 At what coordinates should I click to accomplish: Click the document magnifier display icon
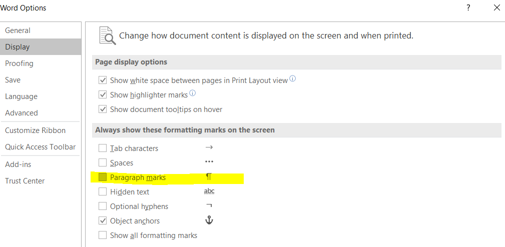click(107, 35)
